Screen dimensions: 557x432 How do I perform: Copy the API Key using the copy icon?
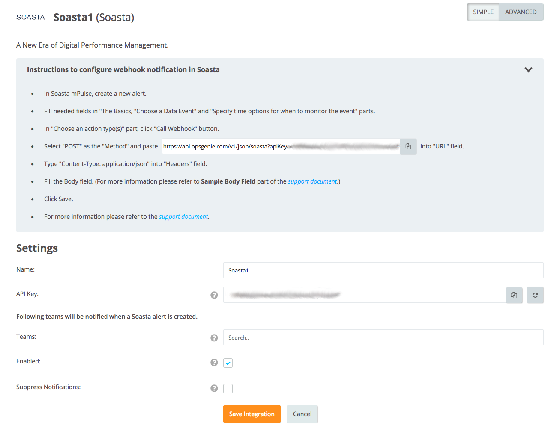point(514,295)
